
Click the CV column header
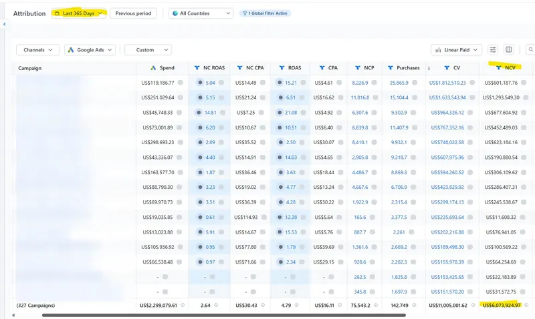(x=457, y=68)
